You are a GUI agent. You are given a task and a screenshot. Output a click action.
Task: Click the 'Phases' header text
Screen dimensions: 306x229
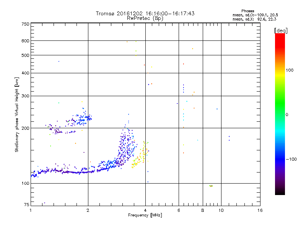coord(247,11)
